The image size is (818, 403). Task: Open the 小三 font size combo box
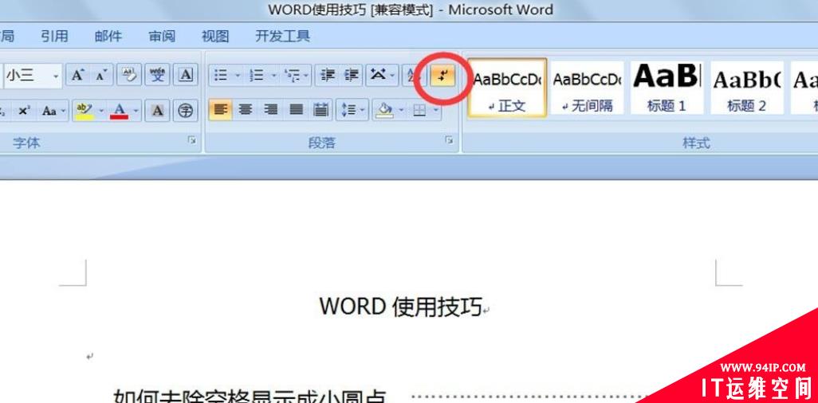[31, 76]
